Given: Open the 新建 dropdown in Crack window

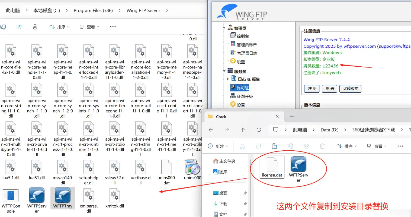Looking at the screenshot, I should coord(218,146).
